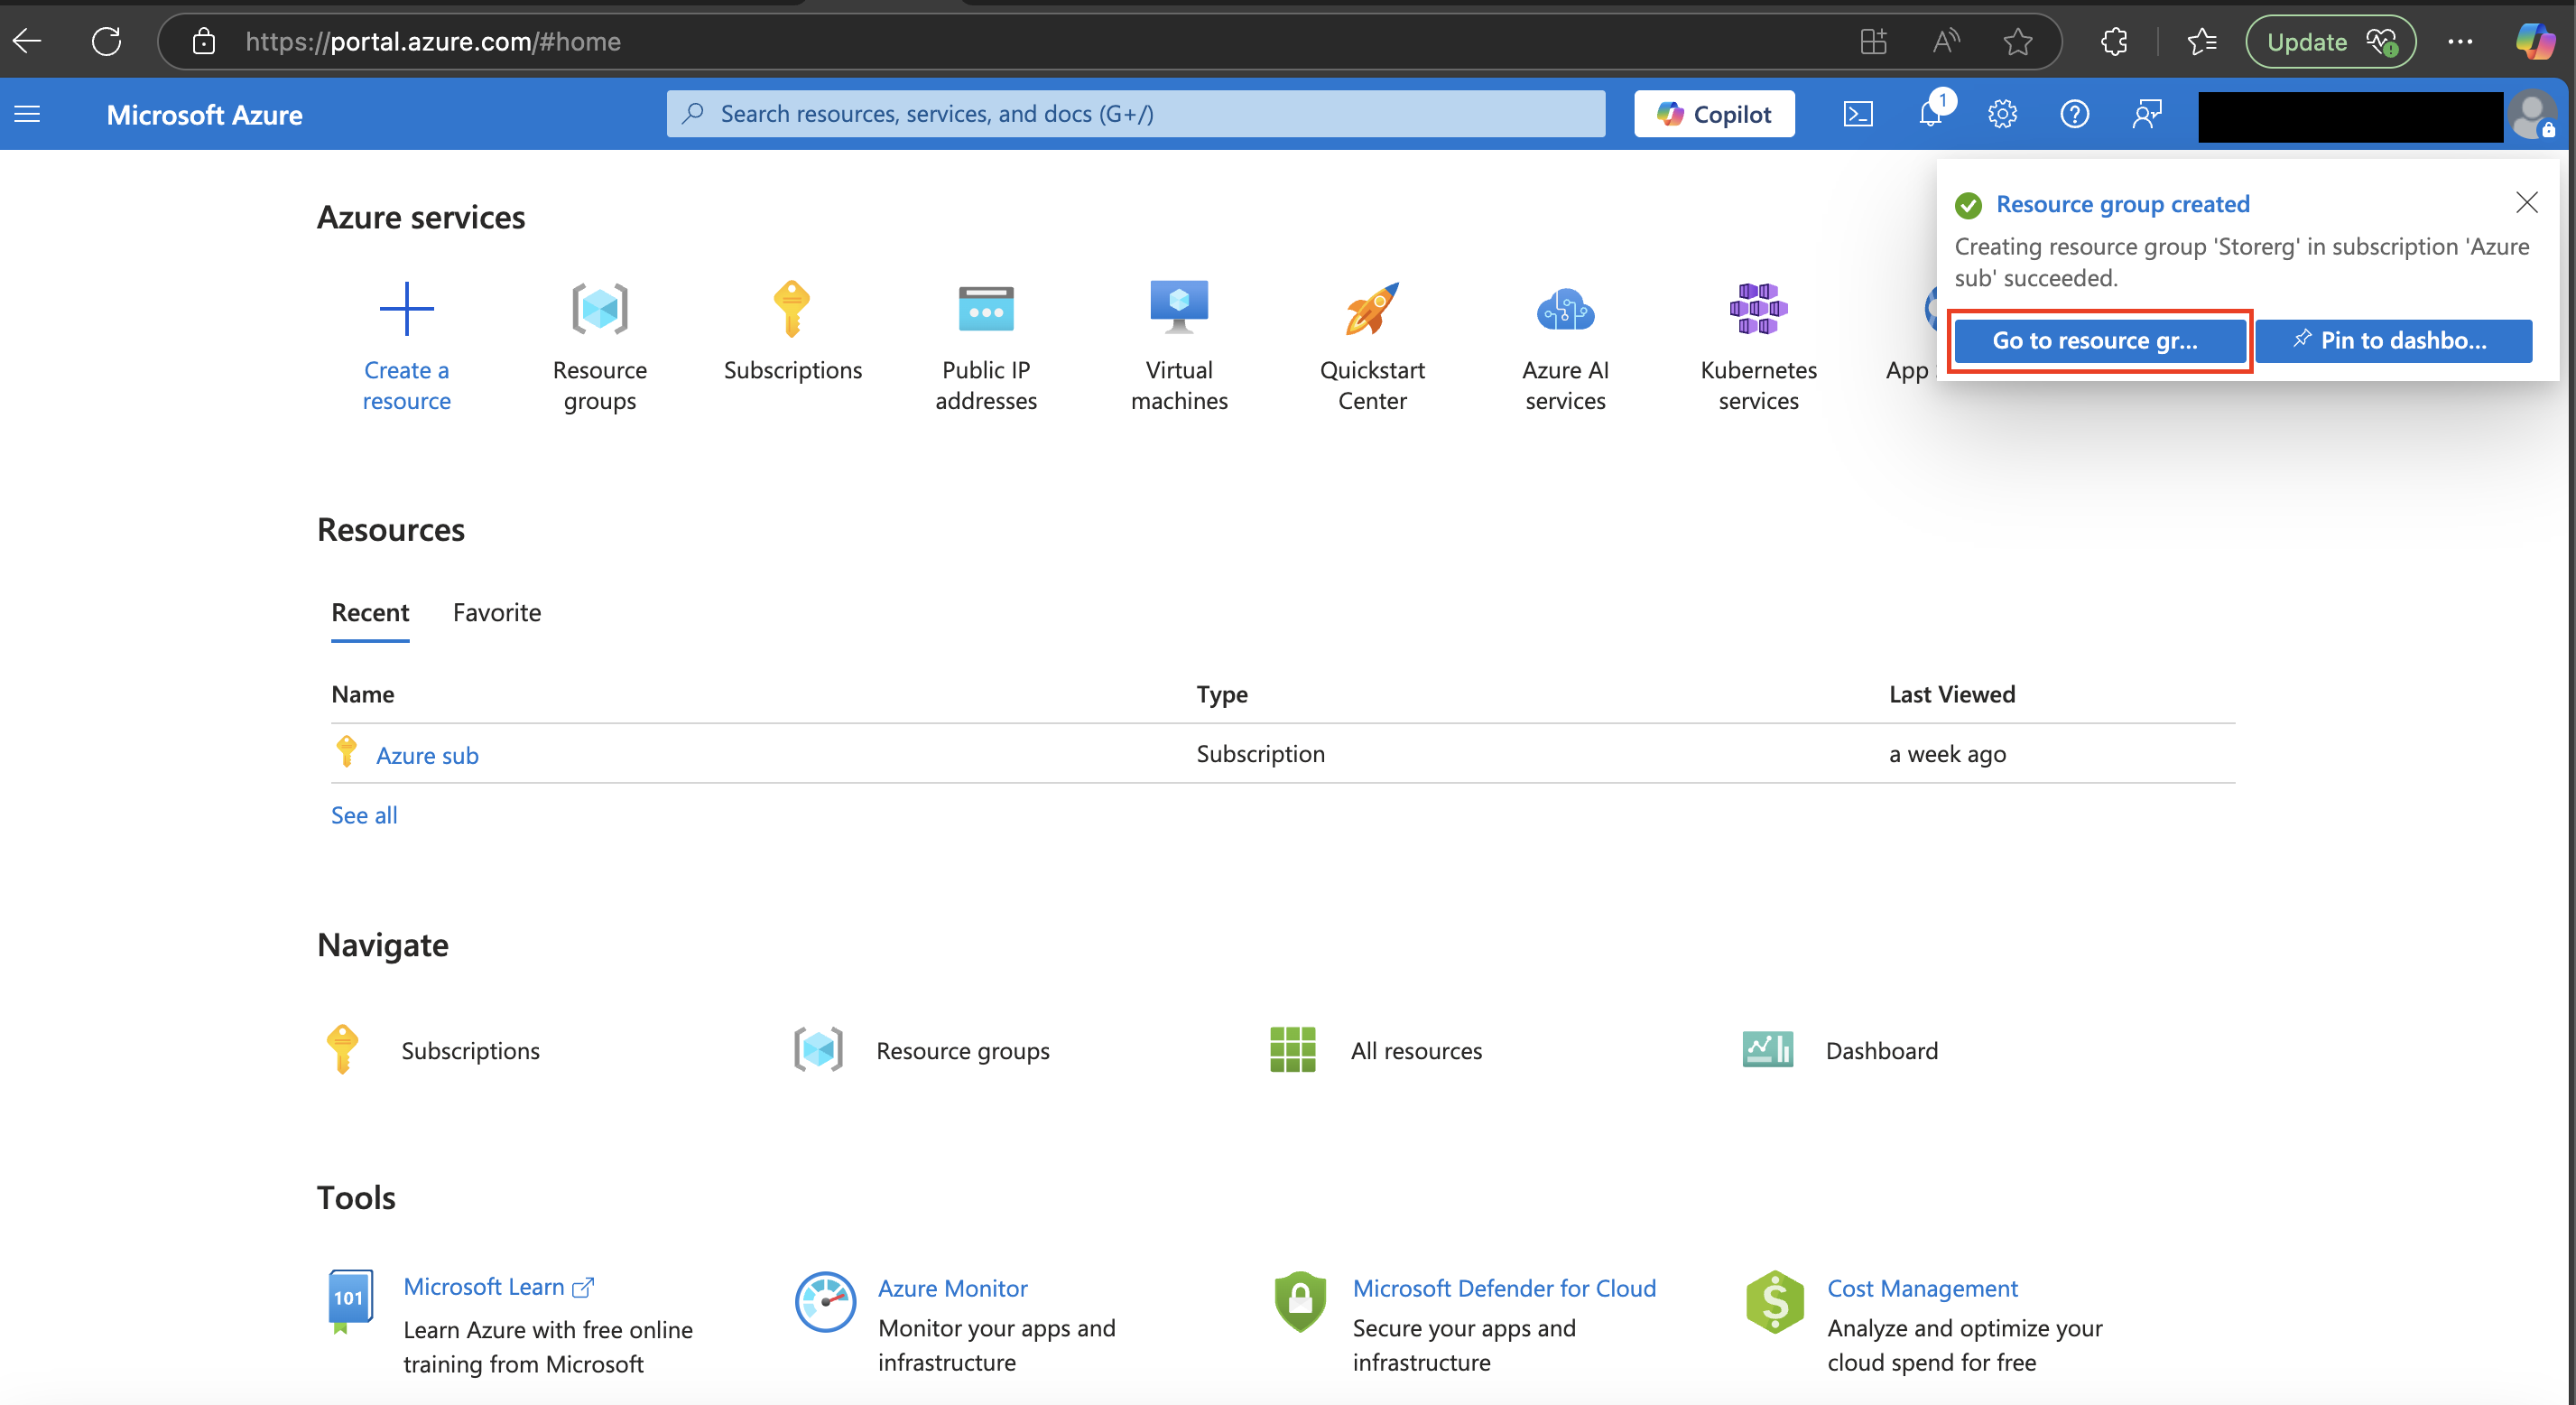Click the Update browser button
The image size is (2576, 1405).
2330,41
